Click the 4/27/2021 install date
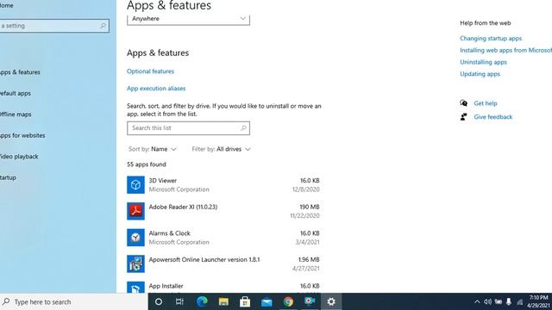 305,268
